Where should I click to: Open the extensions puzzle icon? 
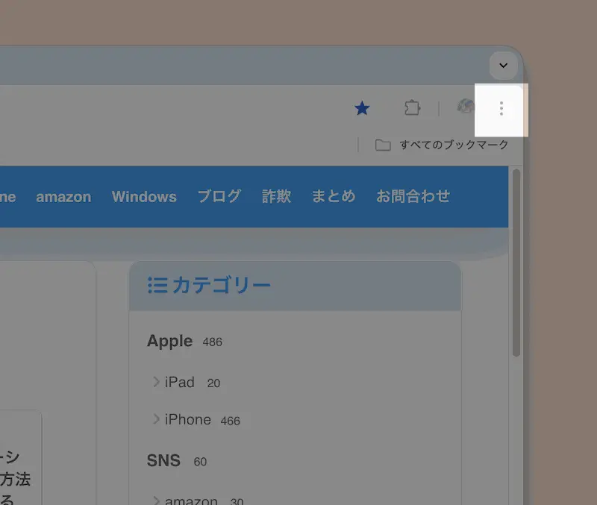[413, 108]
